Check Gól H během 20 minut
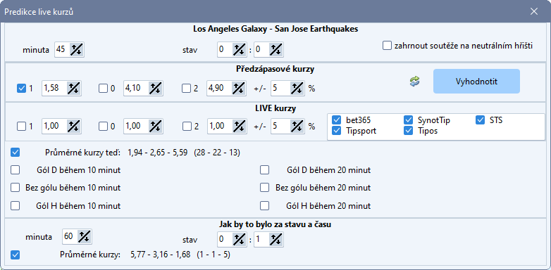Screen dimensions: 551x270 tap(264, 205)
